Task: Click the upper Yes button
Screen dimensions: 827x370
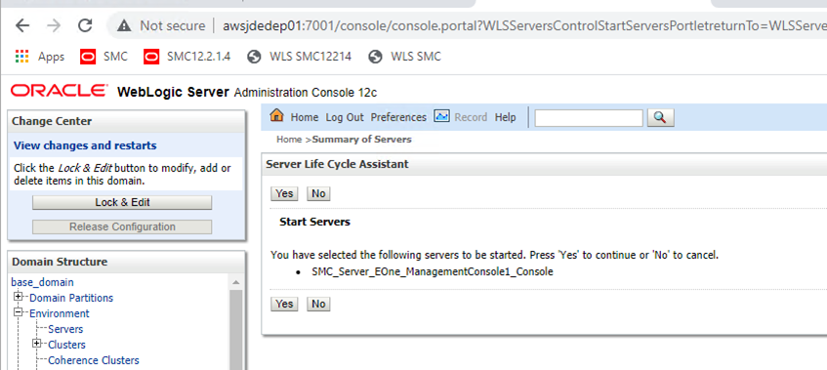Action: pyautogui.click(x=284, y=193)
